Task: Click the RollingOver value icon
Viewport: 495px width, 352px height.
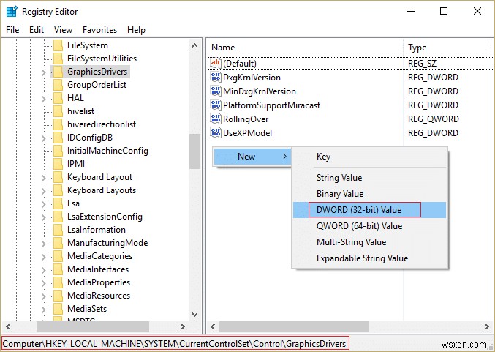Action: [215, 119]
